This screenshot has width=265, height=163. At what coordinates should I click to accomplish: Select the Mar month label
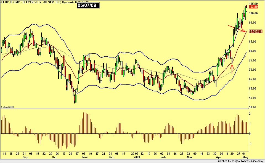click(190, 157)
